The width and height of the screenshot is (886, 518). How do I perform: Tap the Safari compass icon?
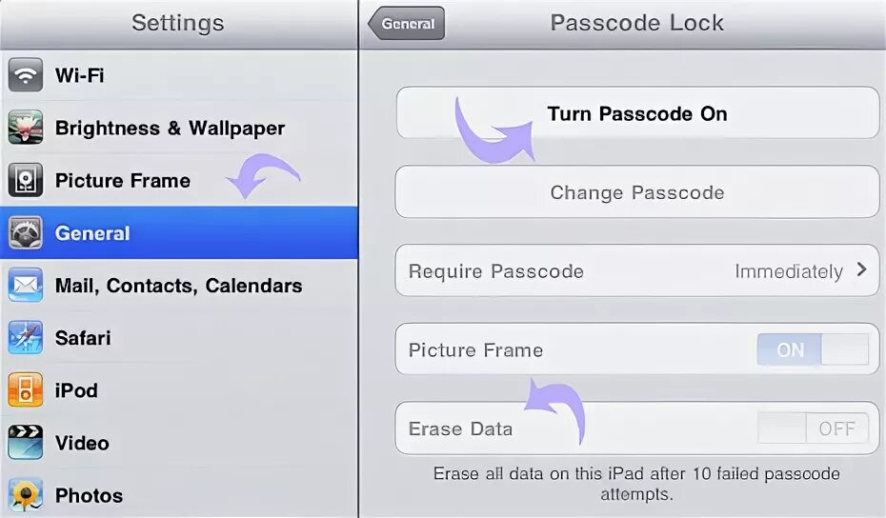[x=26, y=337]
